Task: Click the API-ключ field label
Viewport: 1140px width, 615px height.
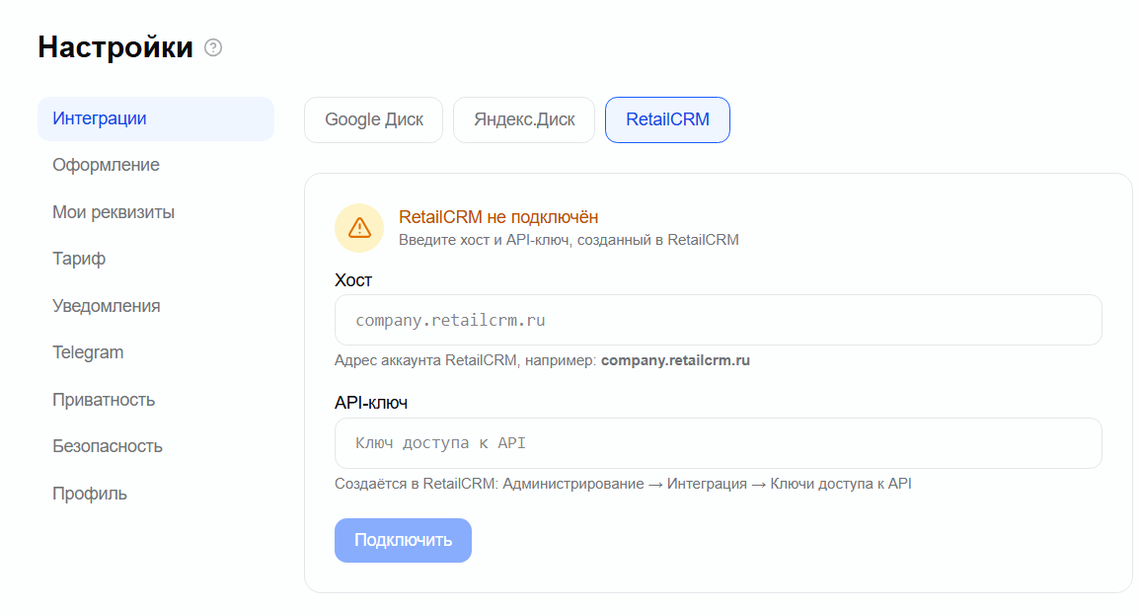Action: [371, 403]
